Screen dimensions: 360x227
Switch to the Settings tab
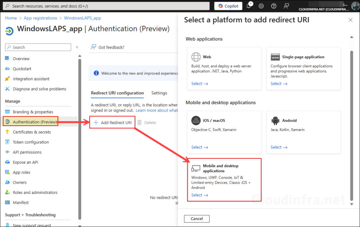click(159, 93)
